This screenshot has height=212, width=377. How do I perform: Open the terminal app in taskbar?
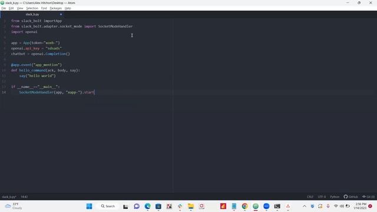pyautogui.click(x=277, y=206)
